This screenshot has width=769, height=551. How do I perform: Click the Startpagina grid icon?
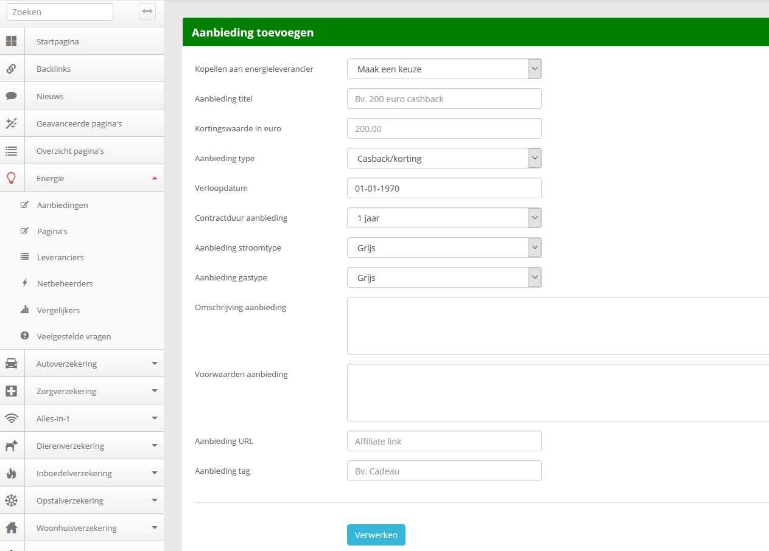11,41
